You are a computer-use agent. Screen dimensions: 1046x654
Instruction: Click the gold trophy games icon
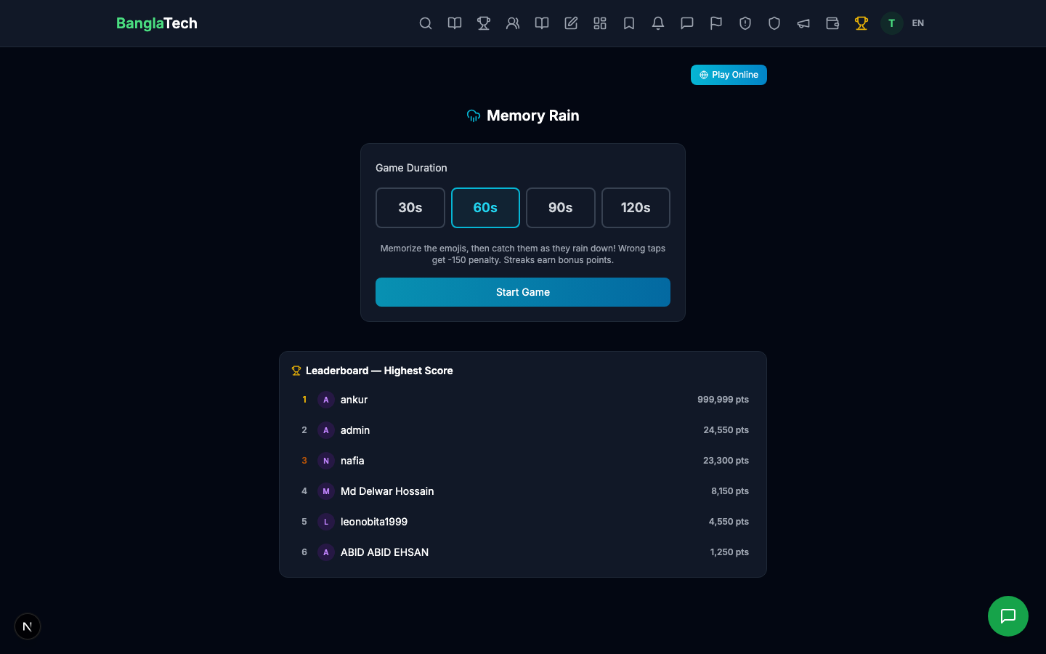861,23
